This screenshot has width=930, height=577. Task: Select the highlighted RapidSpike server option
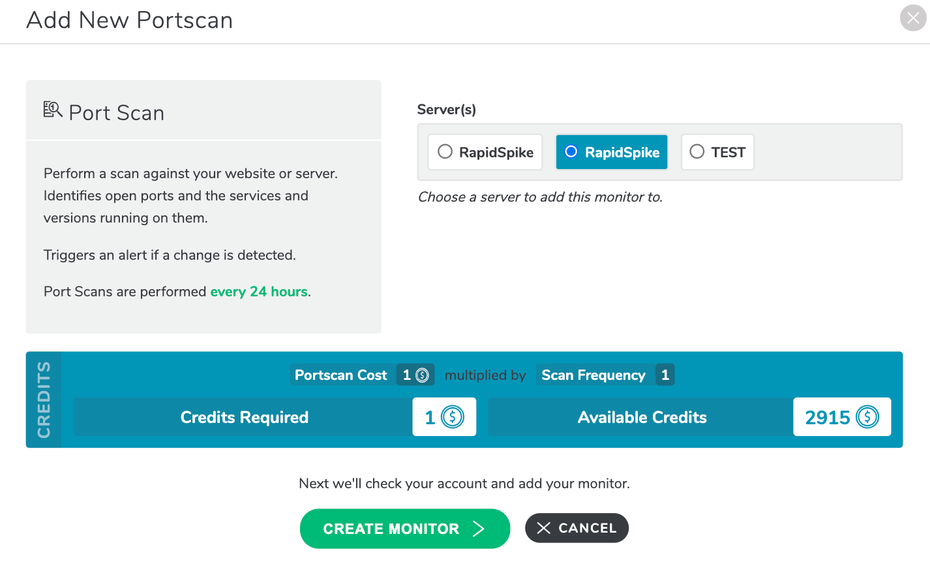coord(612,152)
